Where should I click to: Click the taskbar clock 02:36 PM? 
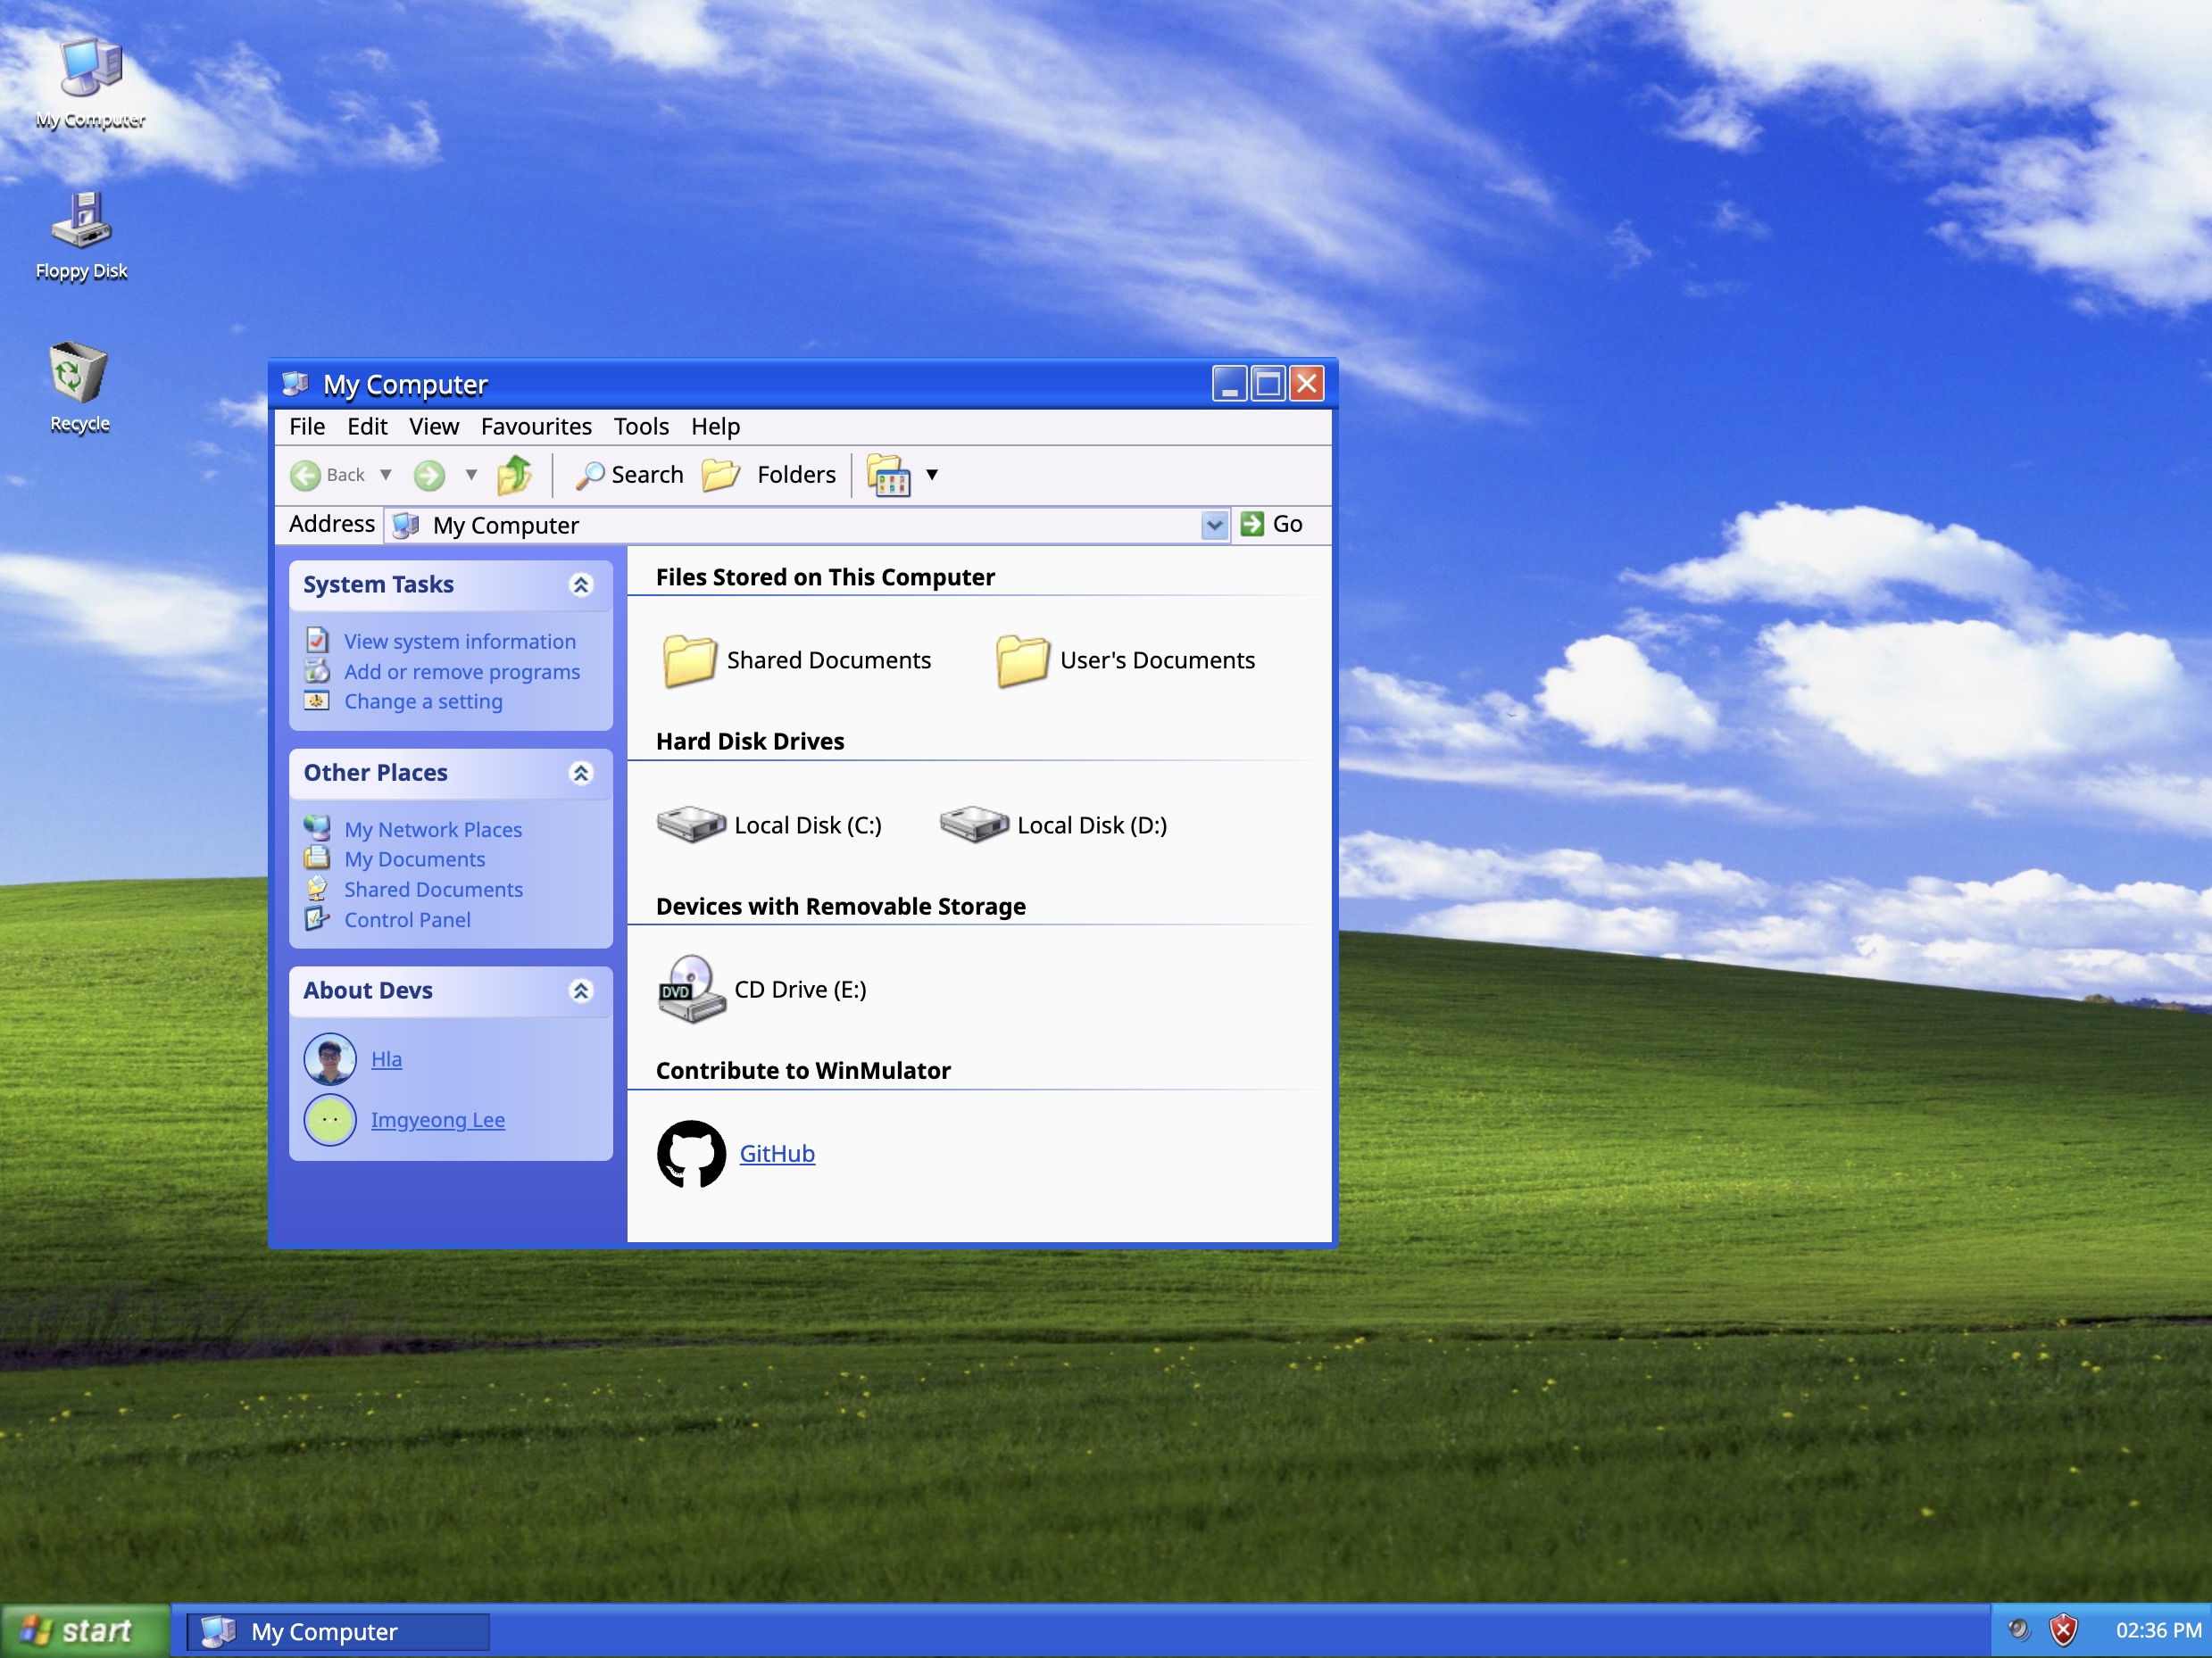(x=2158, y=1631)
